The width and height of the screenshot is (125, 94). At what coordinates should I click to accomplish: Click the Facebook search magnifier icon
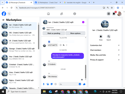tap(9, 14)
